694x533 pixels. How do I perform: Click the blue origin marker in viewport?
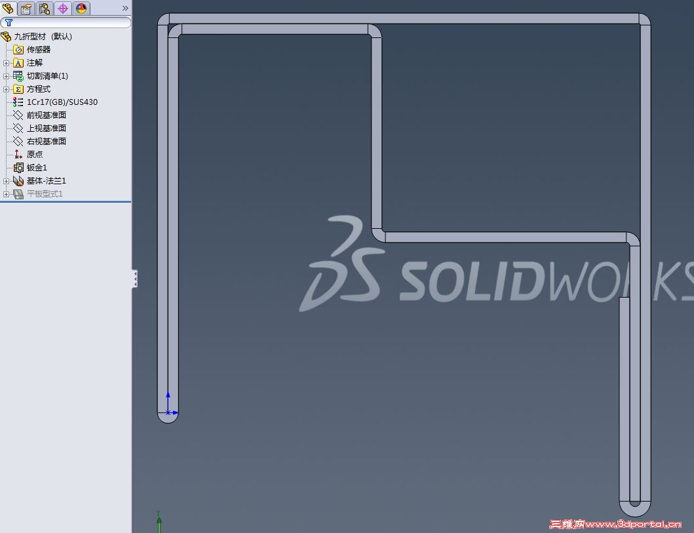click(x=168, y=412)
